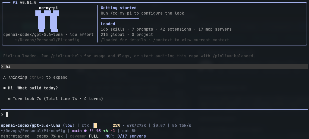Click the "↑3" commits-ahead indicator
The height and width of the screenshot is (139, 309).
coord(98,131)
